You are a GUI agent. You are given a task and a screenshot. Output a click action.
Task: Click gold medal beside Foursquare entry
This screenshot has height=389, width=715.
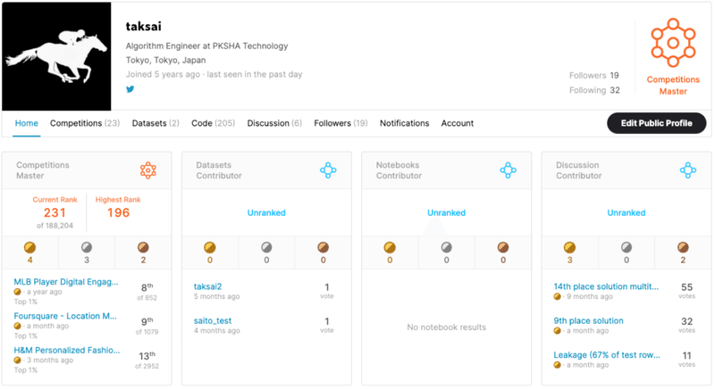click(17, 326)
